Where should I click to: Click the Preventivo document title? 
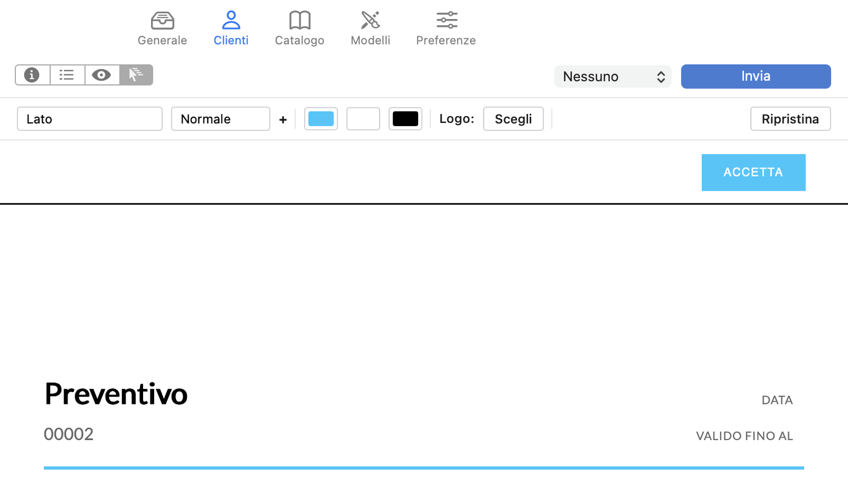click(116, 394)
